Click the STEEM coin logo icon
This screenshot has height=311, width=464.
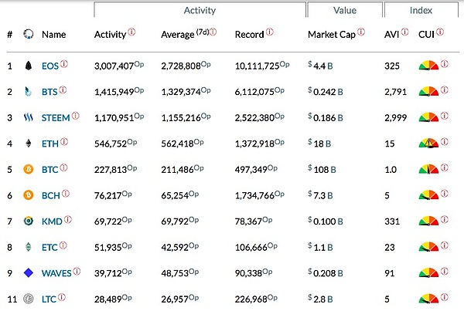pyautogui.click(x=28, y=117)
